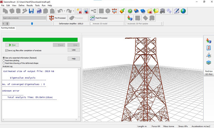Viewport: 214px width, 128px height.
Task: Open the File menu
Action: tap(3, 5)
